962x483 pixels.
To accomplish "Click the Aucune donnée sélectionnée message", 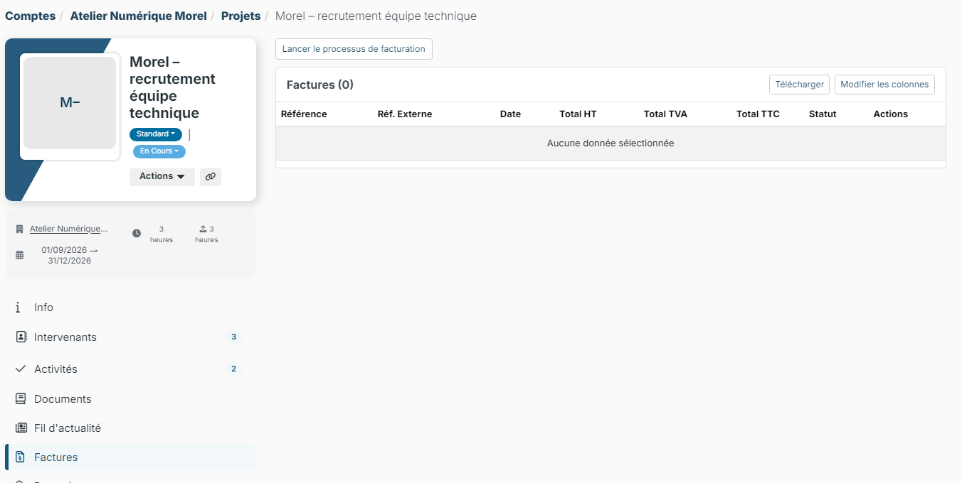I will click(610, 143).
